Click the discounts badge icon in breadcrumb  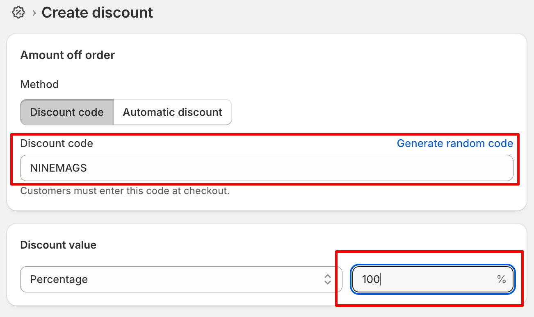pos(18,13)
